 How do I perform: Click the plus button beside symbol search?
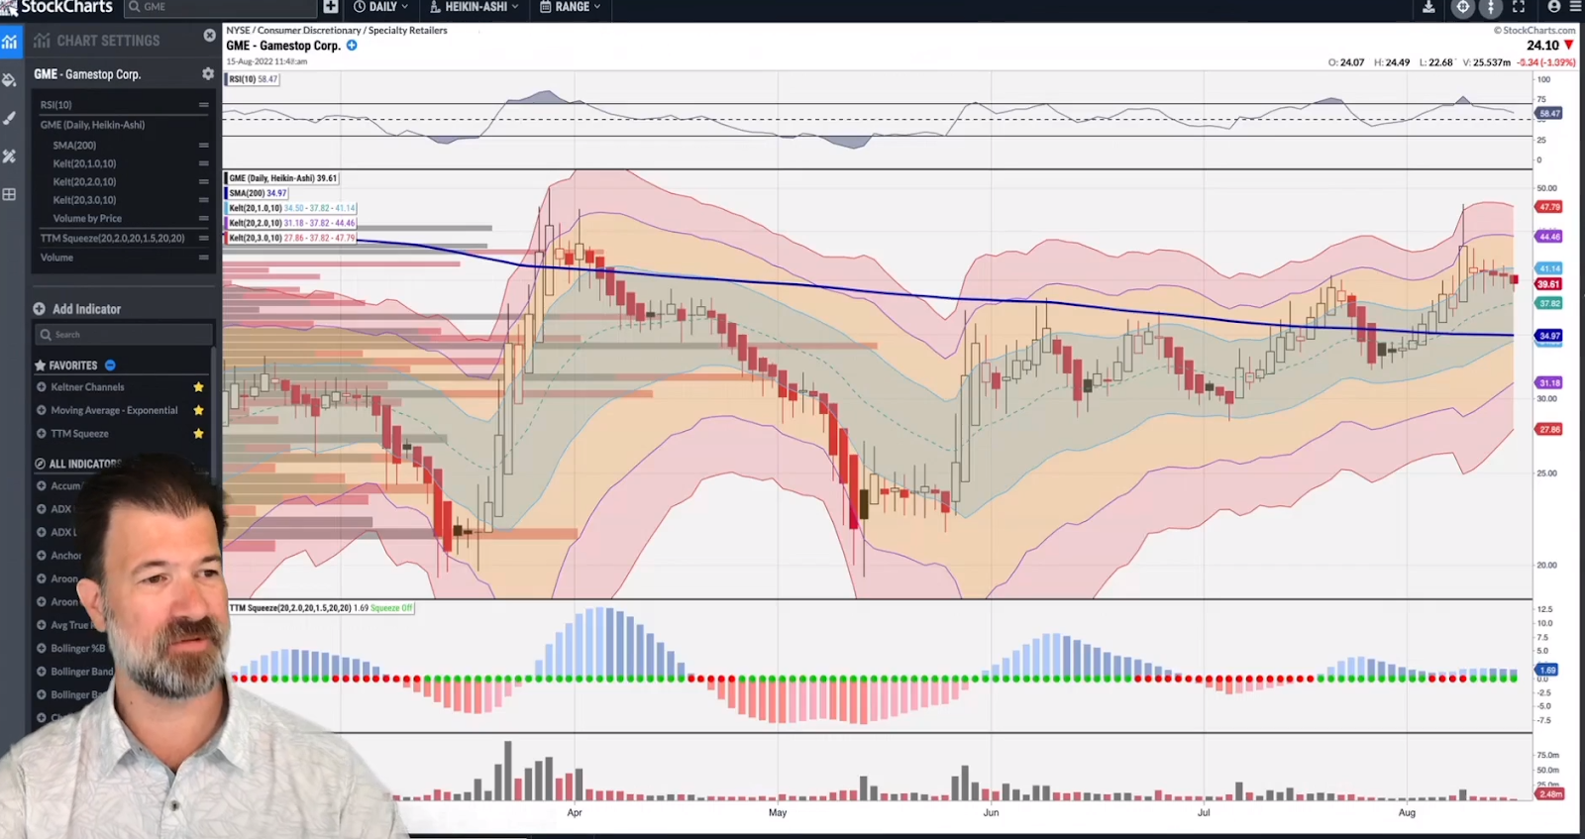click(x=331, y=7)
